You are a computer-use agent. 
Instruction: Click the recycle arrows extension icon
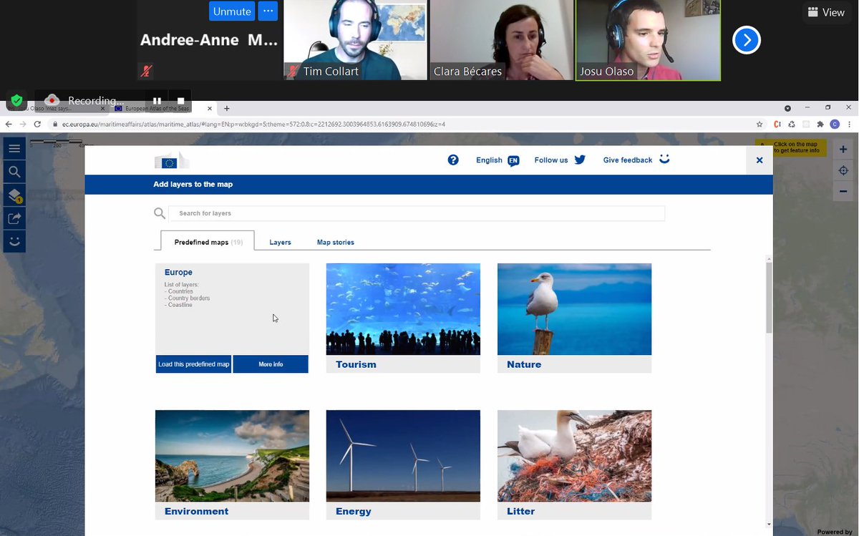coord(792,124)
